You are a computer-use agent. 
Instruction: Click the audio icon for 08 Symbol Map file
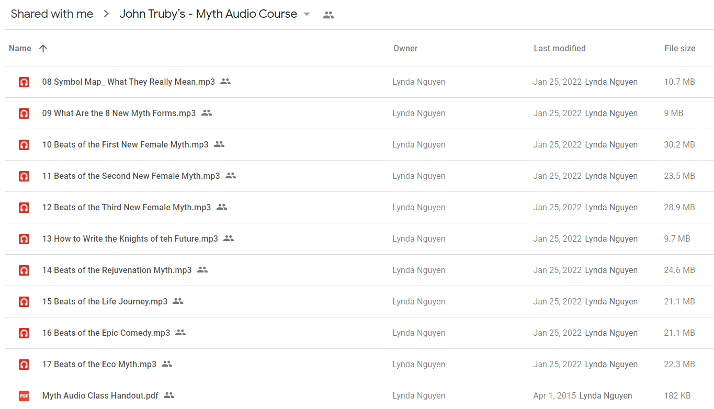tap(24, 82)
